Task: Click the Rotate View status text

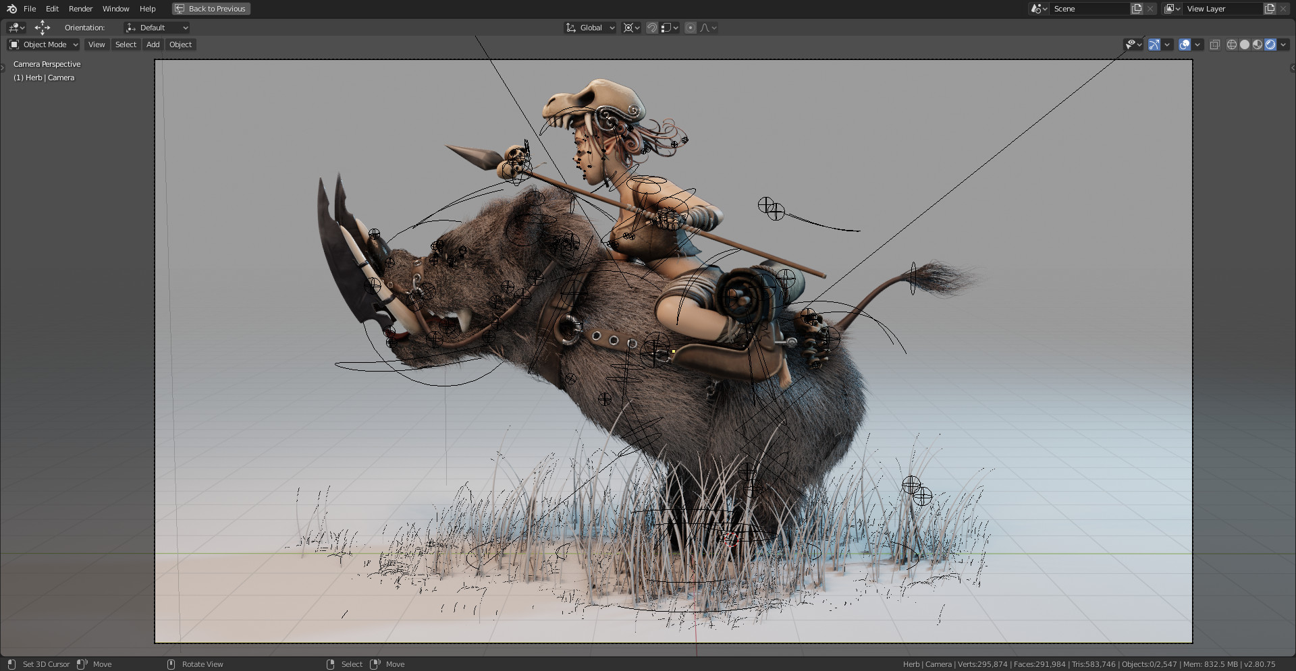Action: point(202,664)
